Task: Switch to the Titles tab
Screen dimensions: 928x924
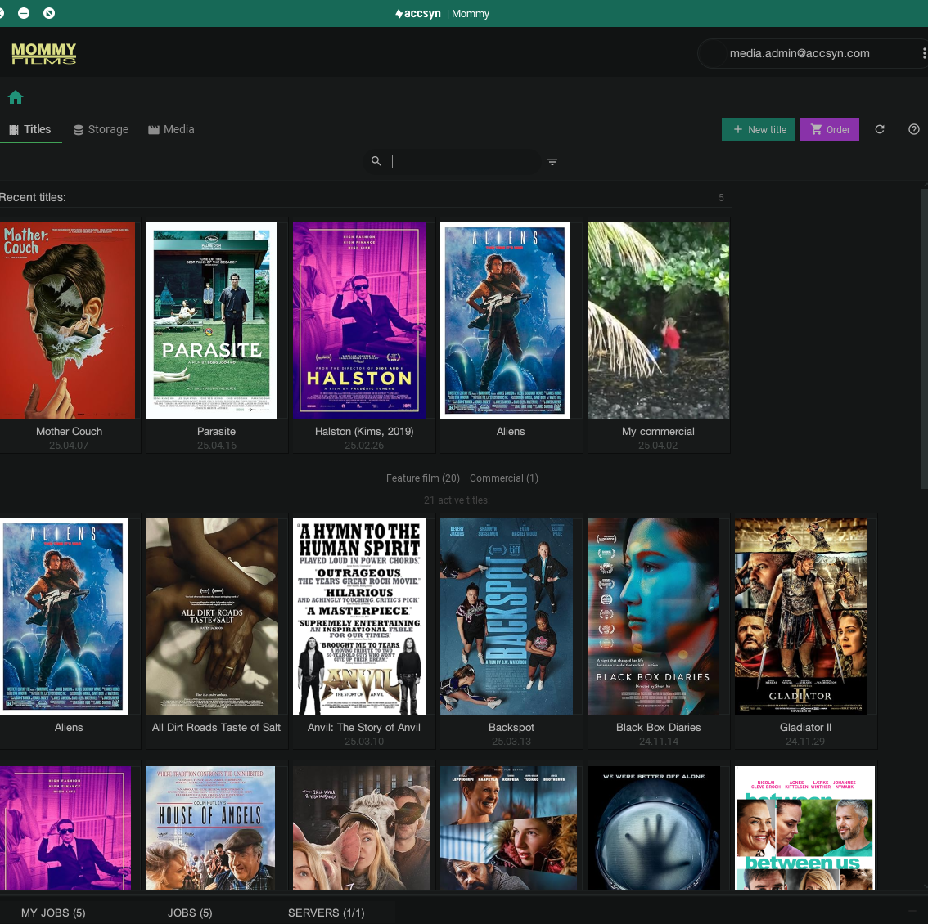Action: pos(30,129)
